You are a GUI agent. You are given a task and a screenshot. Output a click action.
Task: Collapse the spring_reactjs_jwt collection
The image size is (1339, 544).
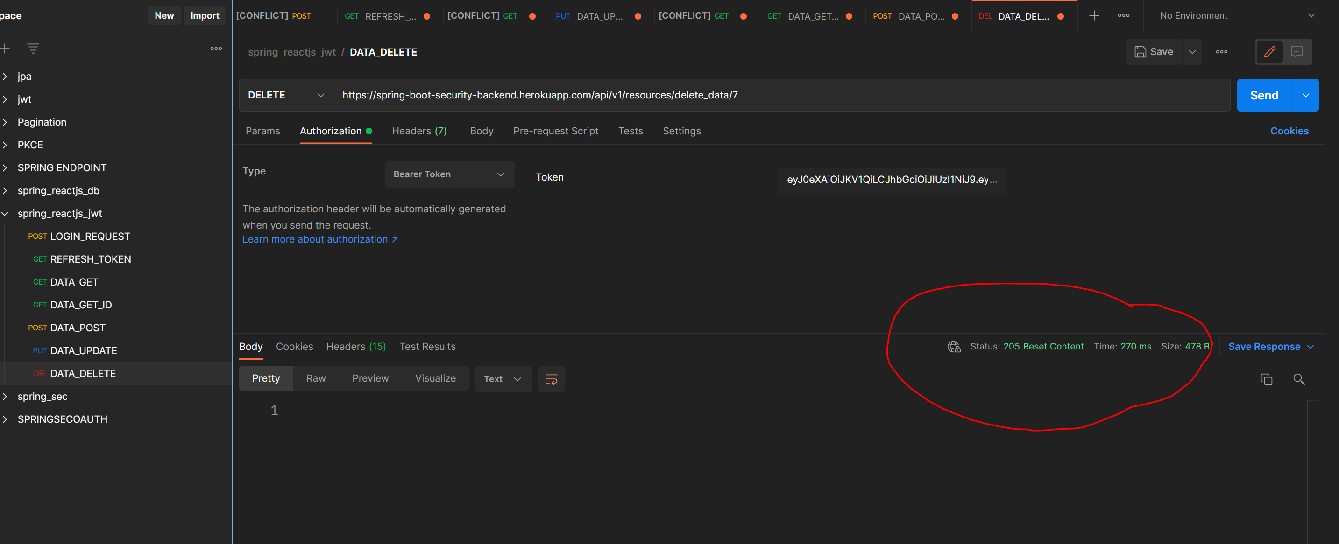tap(5, 213)
